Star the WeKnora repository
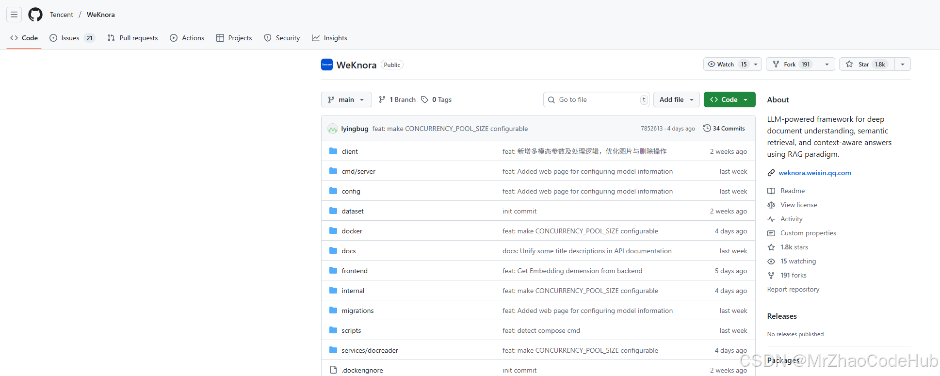The height and width of the screenshot is (376, 940). click(867, 64)
